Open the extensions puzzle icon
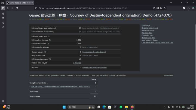The width and height of the screenshot is (196, 110). click(188, 8)
